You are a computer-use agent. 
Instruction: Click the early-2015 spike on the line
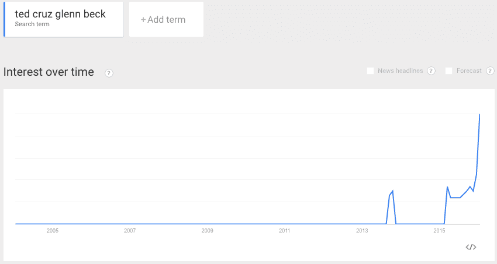(447, 187)
